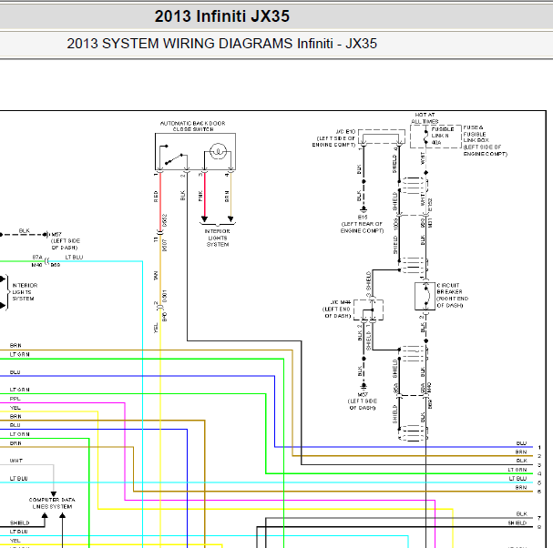This screenshot has width=553, height=548.
Task: Select the "FUSE & FUSIBLE LINK BOX" label
Action: click(476, 134)
